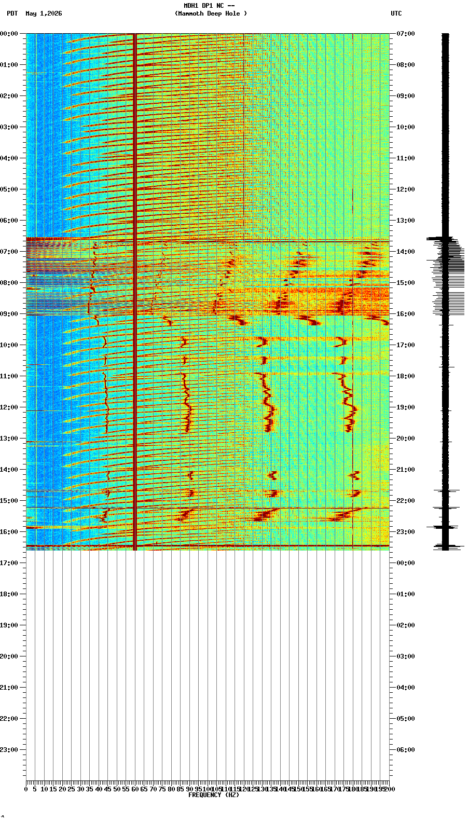
Task: Click 22:00 on the PDT time axis
Action: click(9, 719)
